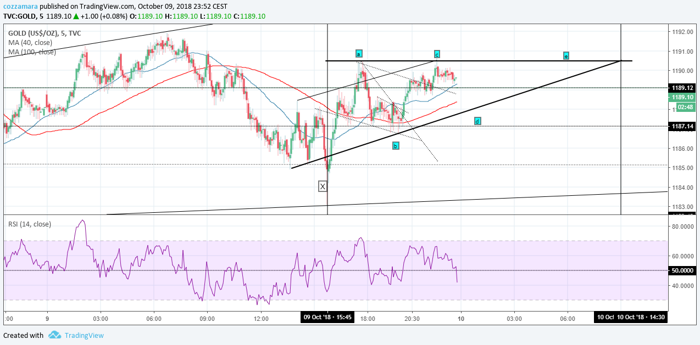
Task: Click the 1187.14 price label
Action: coord(682,126)
